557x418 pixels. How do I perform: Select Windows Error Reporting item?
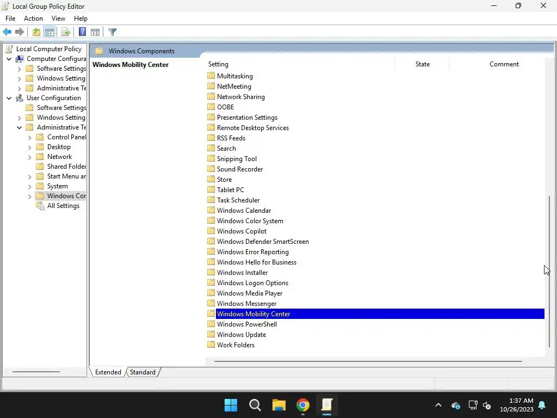[252, 251]
